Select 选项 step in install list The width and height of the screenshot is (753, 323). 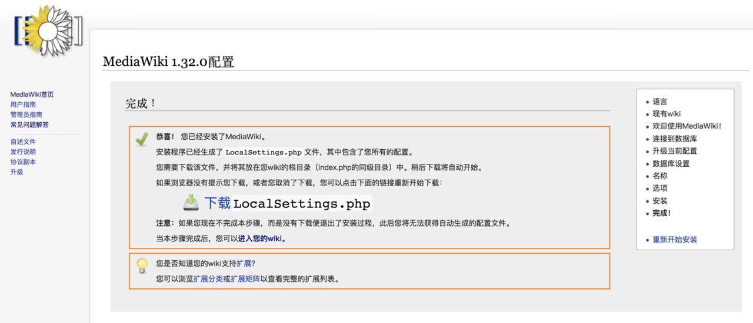660,188
